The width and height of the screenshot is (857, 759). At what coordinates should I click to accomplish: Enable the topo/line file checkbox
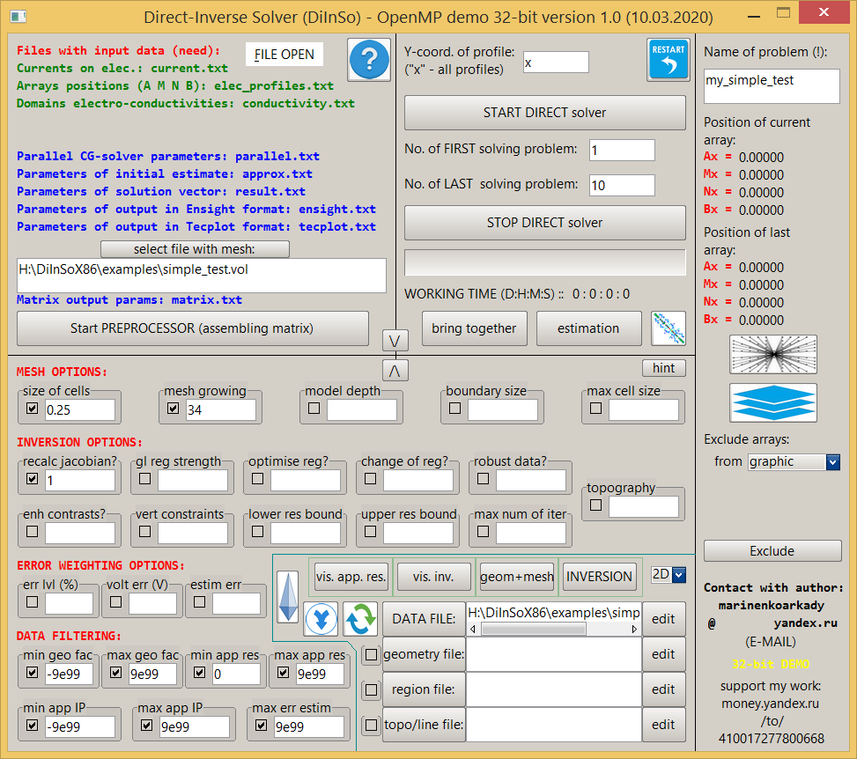[x=371, y=726]
